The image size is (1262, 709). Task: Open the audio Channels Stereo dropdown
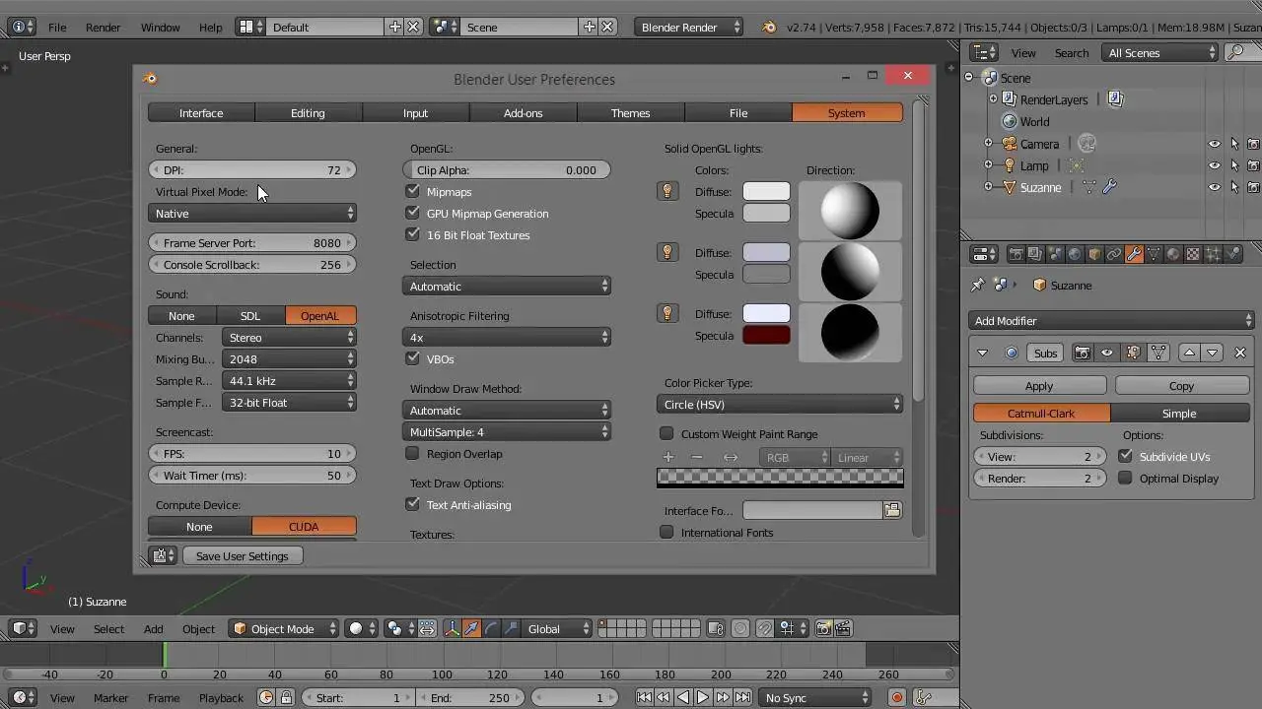click(289, 338)
